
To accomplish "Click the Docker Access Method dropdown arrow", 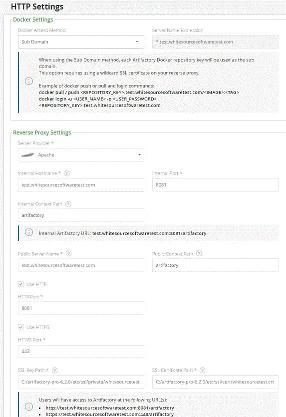I will coord(137,42).
